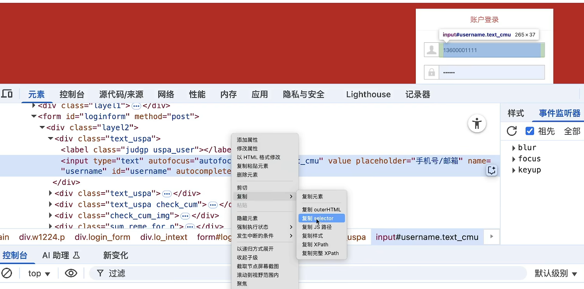Select 添加属性 in context menu
584x289 pixels.
pos(264,140)
